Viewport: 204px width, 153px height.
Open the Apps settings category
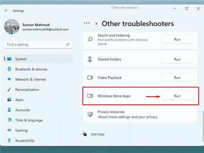coord(19,100)
